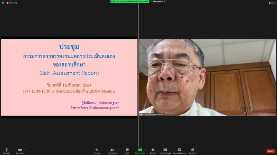Image resolution: width=277 pixels, height=155 pixels.
Task: Expand share options arrow beside Share Screen
Action: 145,150
